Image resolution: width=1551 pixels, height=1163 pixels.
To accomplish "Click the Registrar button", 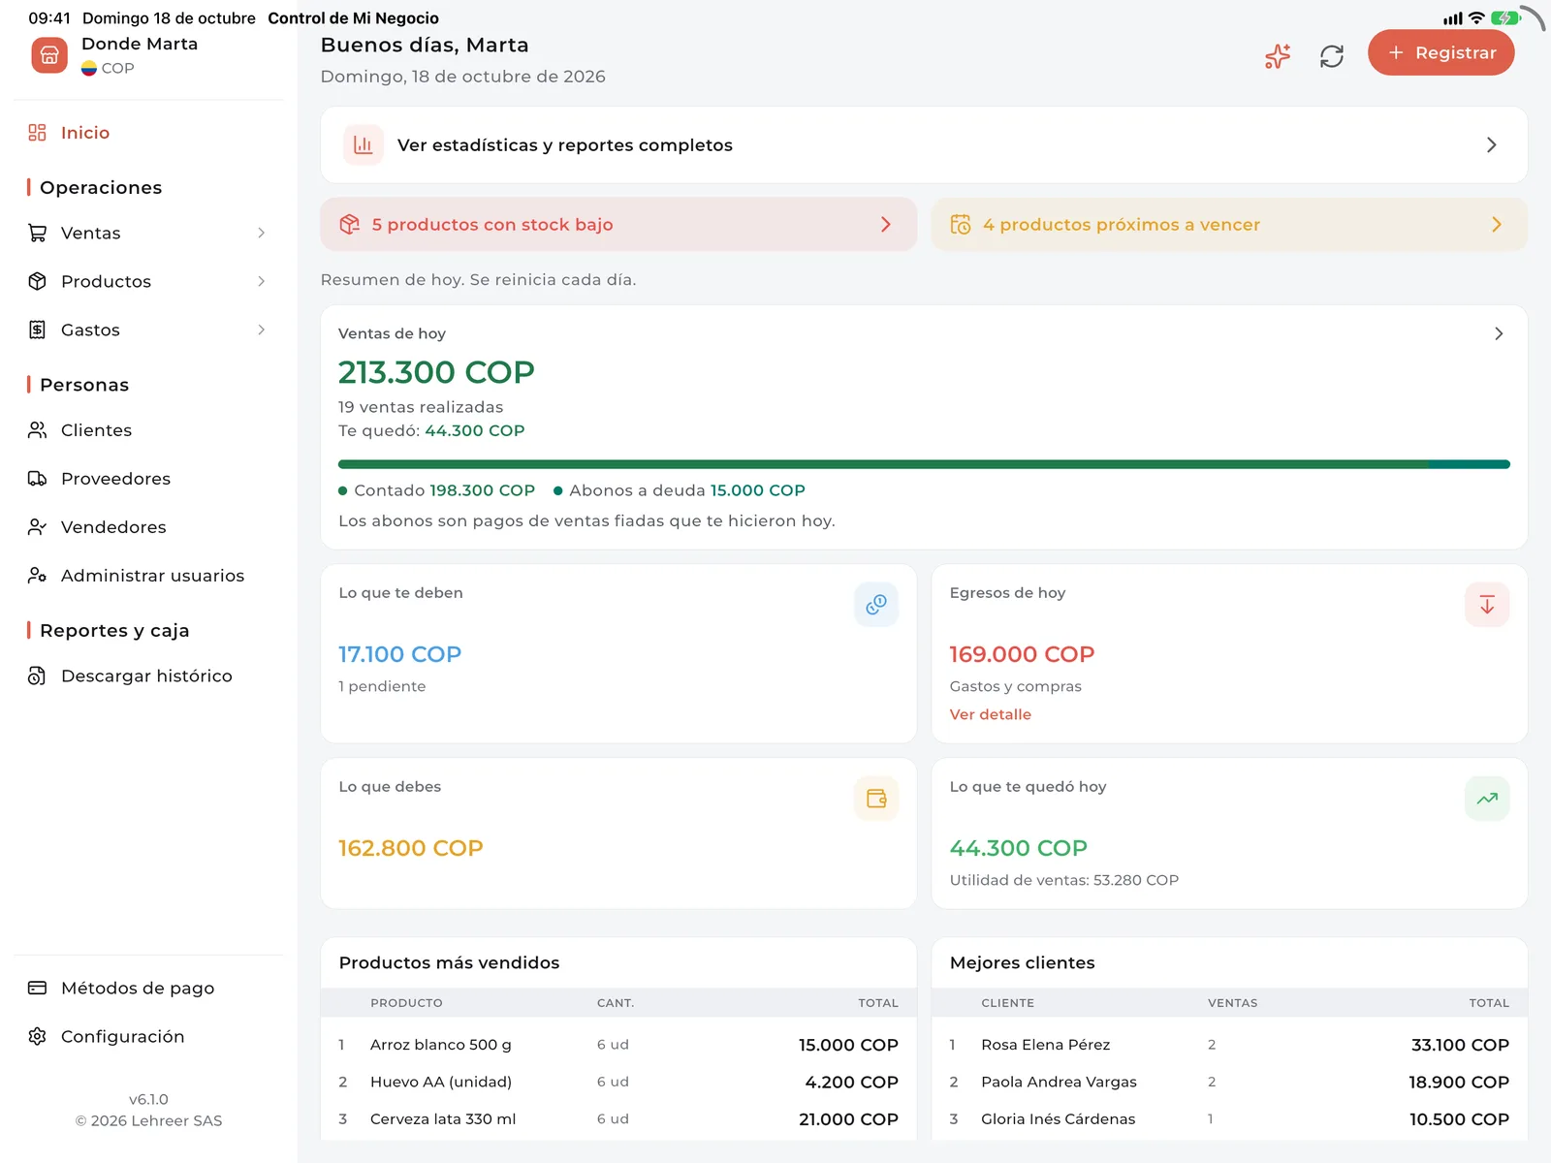I will coord(1441,52).
